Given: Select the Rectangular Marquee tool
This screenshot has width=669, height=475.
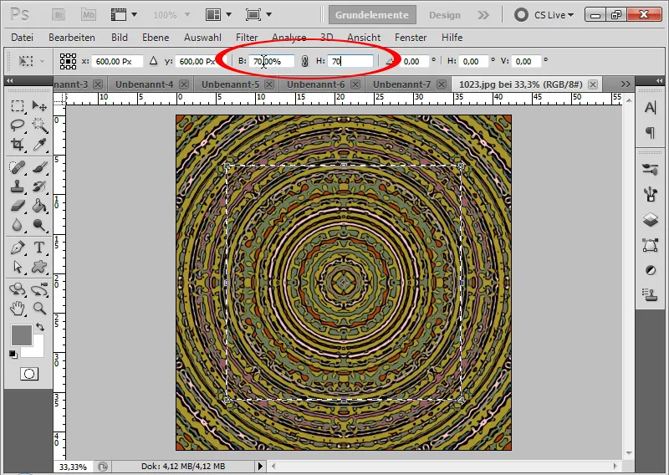Looking at the screenshot, I should click(x=18, y=105).
